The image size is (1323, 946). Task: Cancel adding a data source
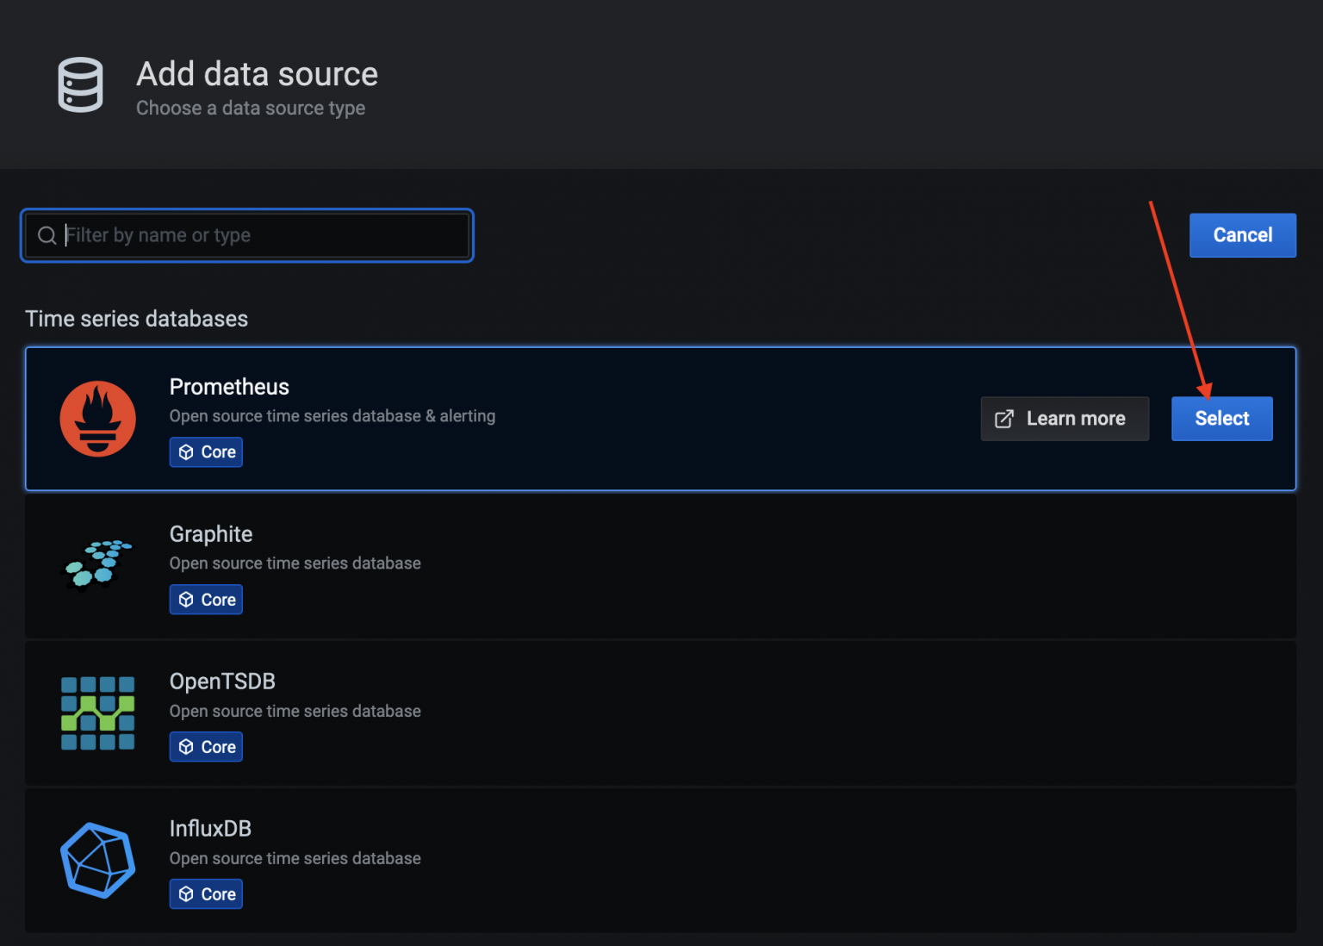[1242, 235]
